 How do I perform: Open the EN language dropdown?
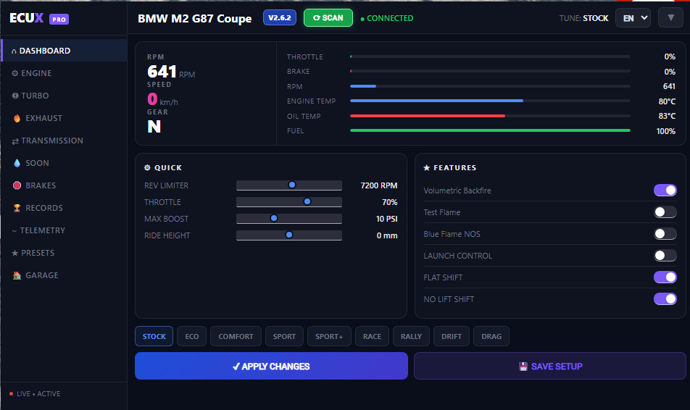coord(633,18)
